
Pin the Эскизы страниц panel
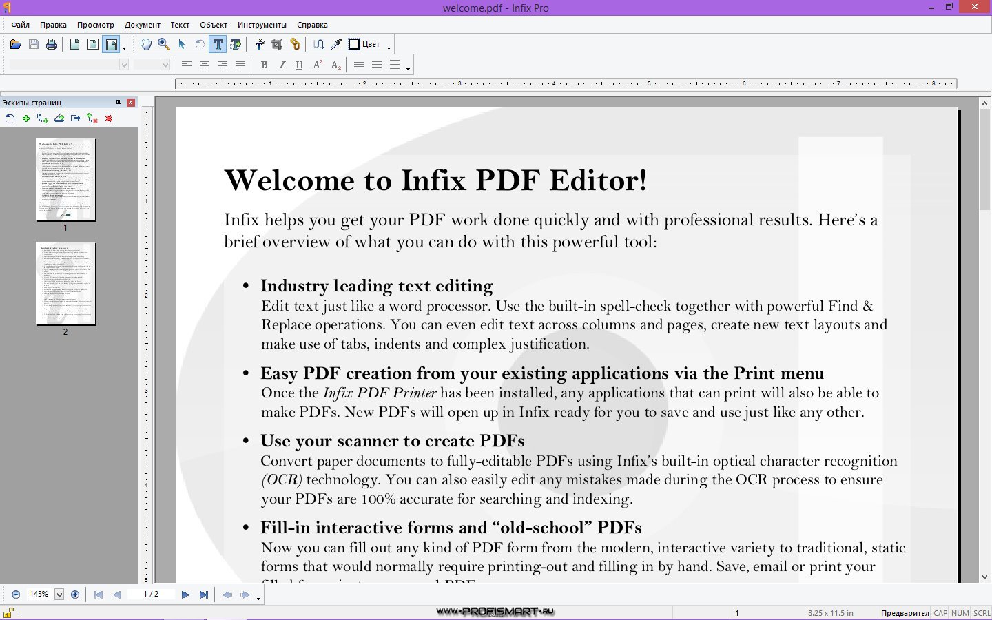[x=118, y=102]
